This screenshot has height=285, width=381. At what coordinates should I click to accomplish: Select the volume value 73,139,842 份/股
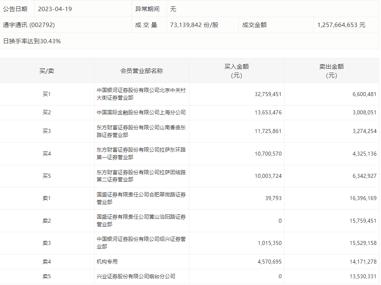tap(194, 25)
